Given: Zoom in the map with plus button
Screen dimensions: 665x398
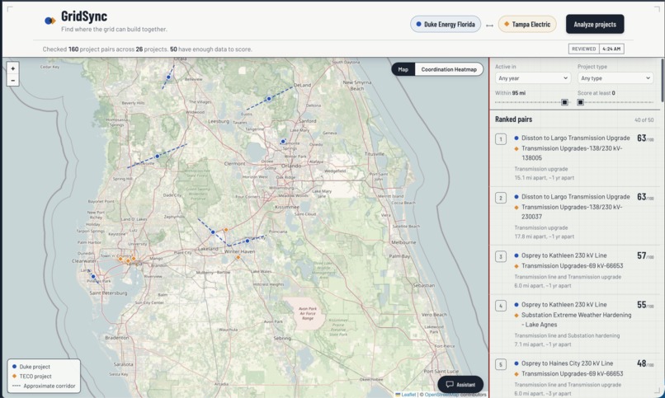Looking at the screenshot, I should pos(12,68).
